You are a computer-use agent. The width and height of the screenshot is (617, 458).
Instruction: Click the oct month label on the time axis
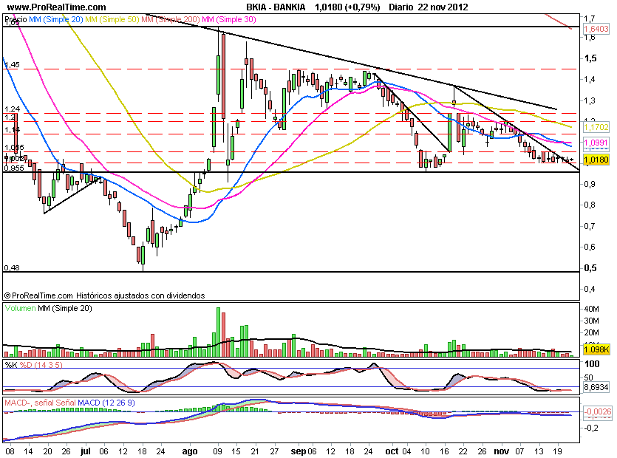(392, 451)
